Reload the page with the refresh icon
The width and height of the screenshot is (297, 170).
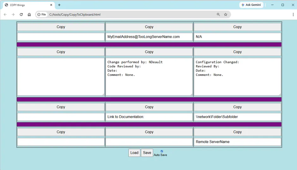pos(21,14)
